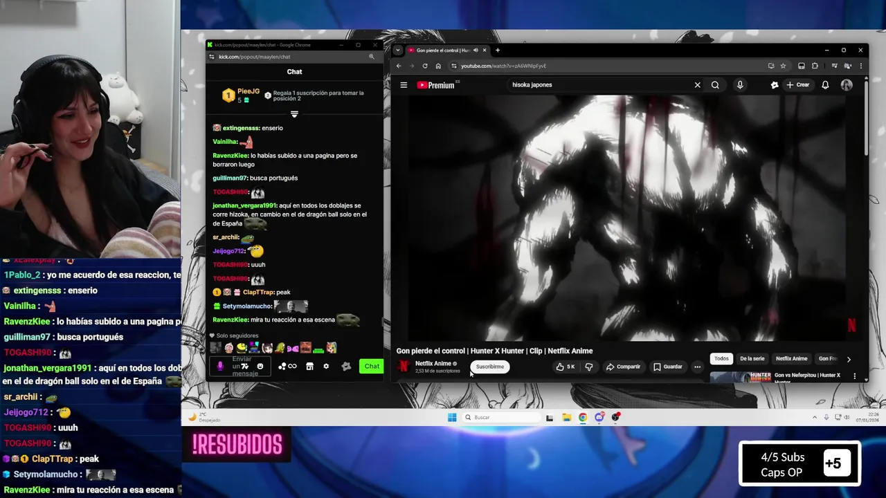Open the Netflix Anime channel link
This screenshot has height=498, width=886.
[433, 363]
